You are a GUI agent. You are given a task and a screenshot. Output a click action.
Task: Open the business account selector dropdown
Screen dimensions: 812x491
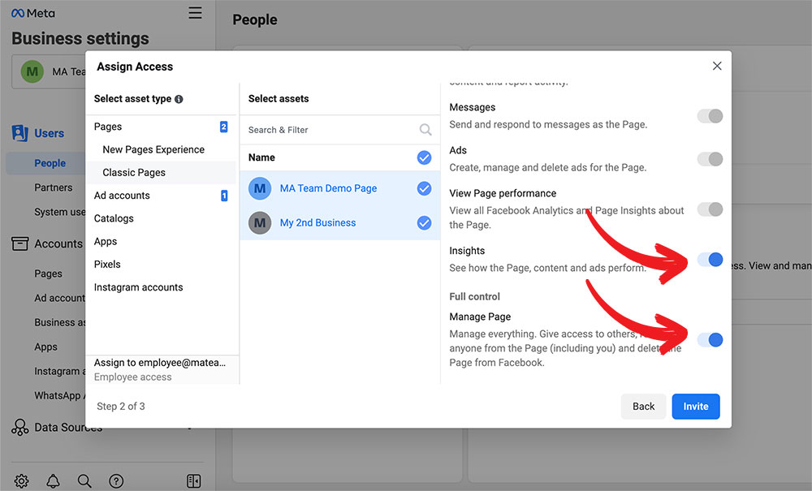(50, 71)
